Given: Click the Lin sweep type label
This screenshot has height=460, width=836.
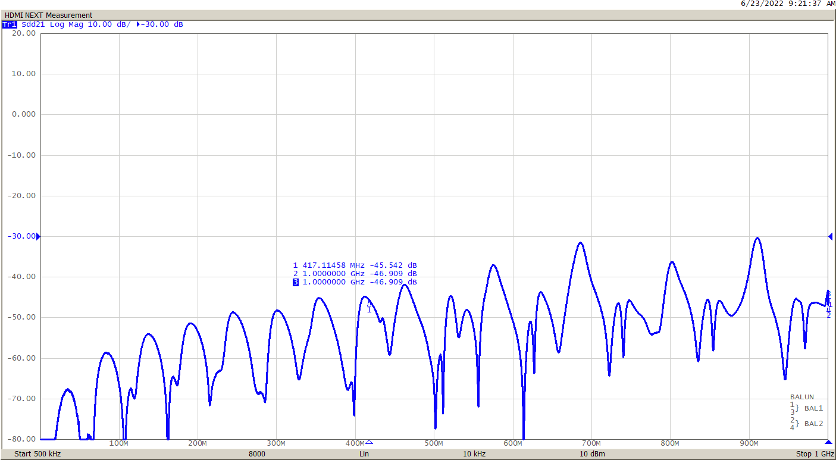Looking at the screenshot, I should pos(364,454).
